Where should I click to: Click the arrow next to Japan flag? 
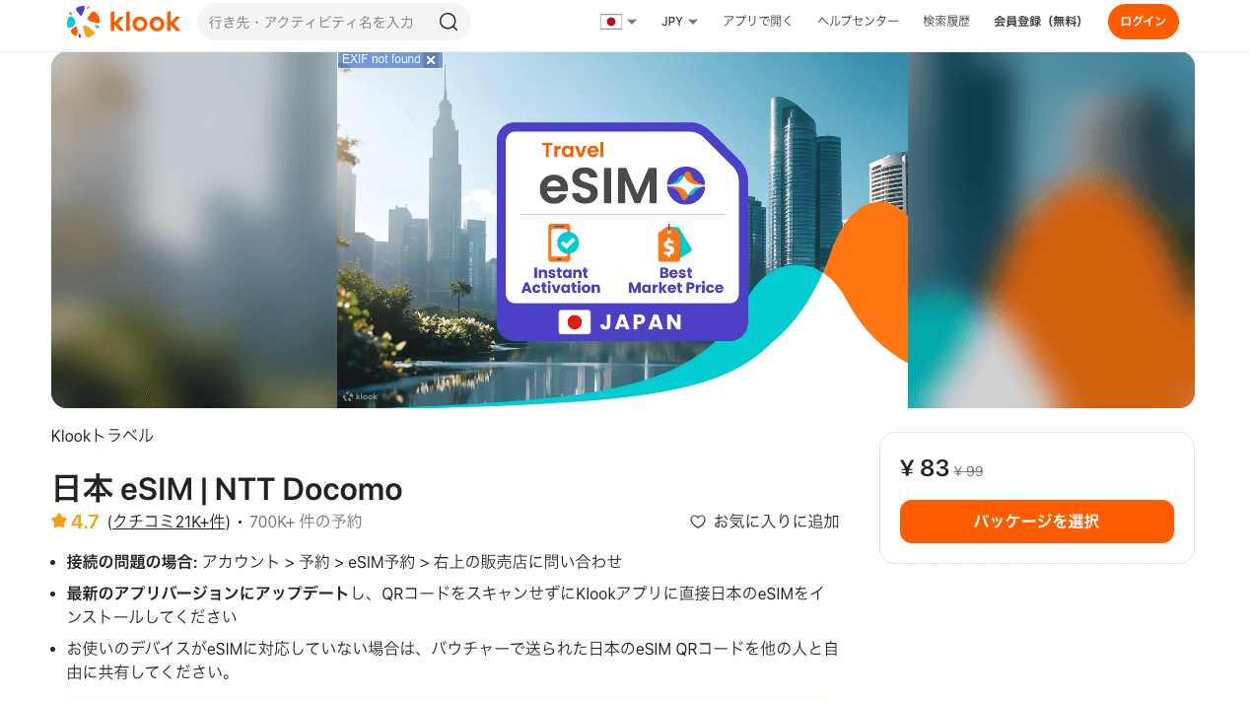pos(632,22)
